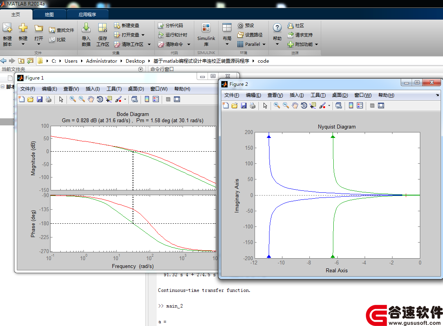Screen dimensions: 443x326
Task: Open Figure 1 Brush color dropdown arrow
Action: point(125,100)
